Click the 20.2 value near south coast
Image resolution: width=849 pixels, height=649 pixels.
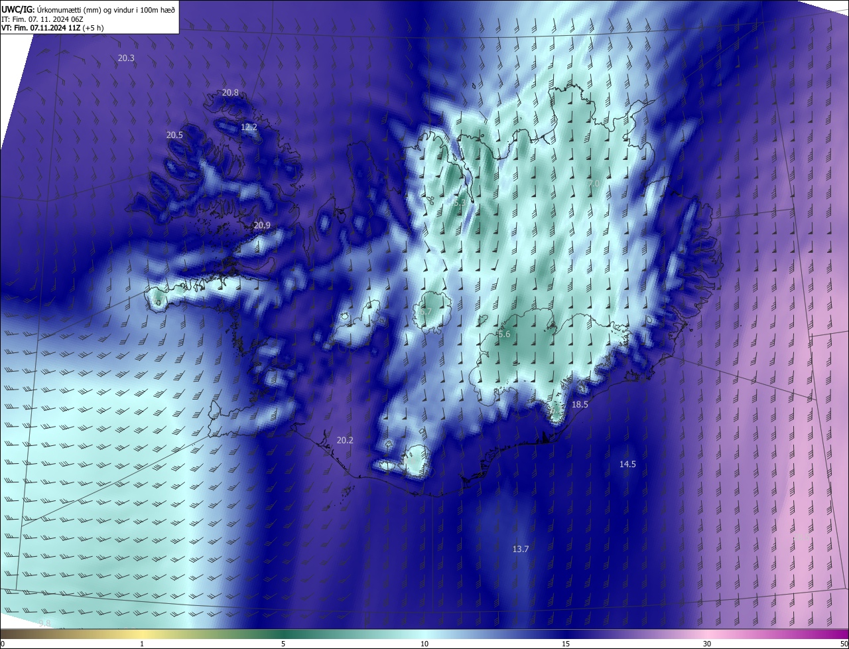point(345,441)
